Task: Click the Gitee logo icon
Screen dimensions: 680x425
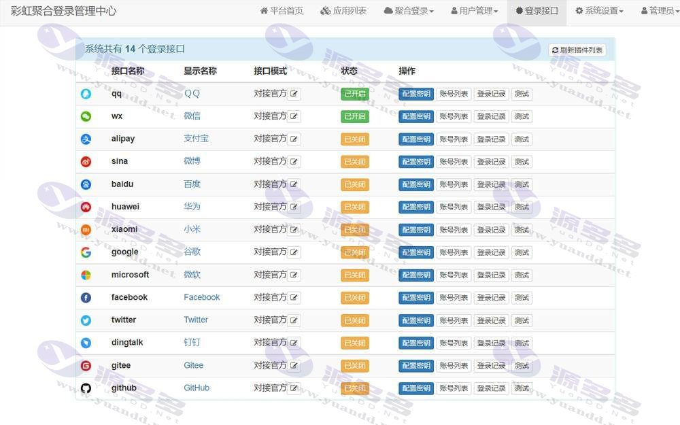Action: (x=86, y=366)
